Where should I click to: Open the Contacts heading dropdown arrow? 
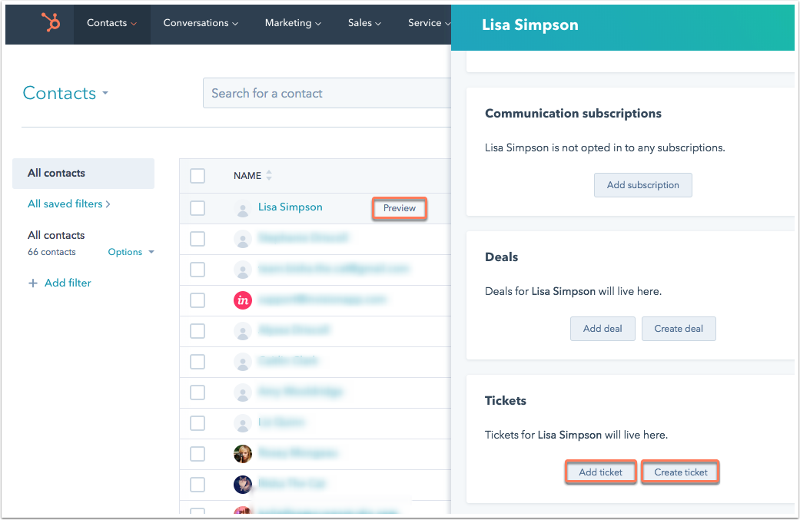pos(106,94)
